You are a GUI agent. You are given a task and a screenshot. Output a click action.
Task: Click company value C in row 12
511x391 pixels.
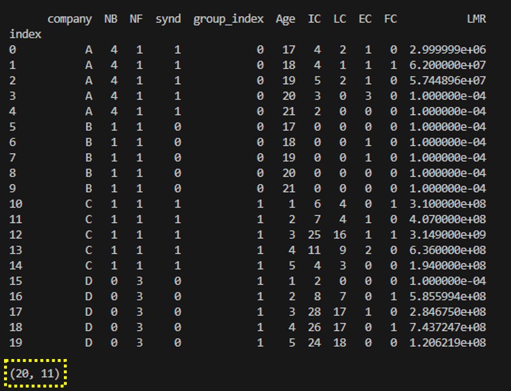[89, 235]
